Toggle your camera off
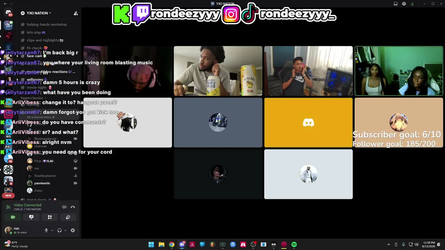Screen dimensions: 445x250 13,217
